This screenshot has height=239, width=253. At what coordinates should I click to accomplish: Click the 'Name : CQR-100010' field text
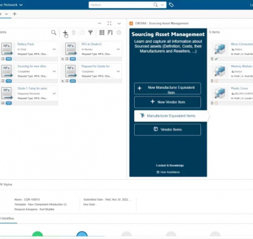pos(27,199)
